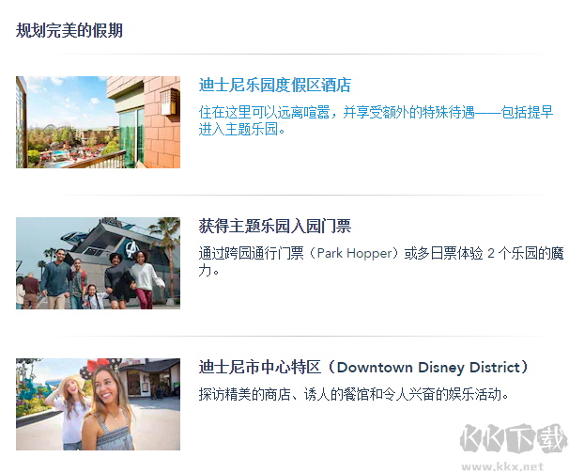
Task: Click the 规划完美的假期 section title
Action: pyautogui.click(x=69, y=30)
